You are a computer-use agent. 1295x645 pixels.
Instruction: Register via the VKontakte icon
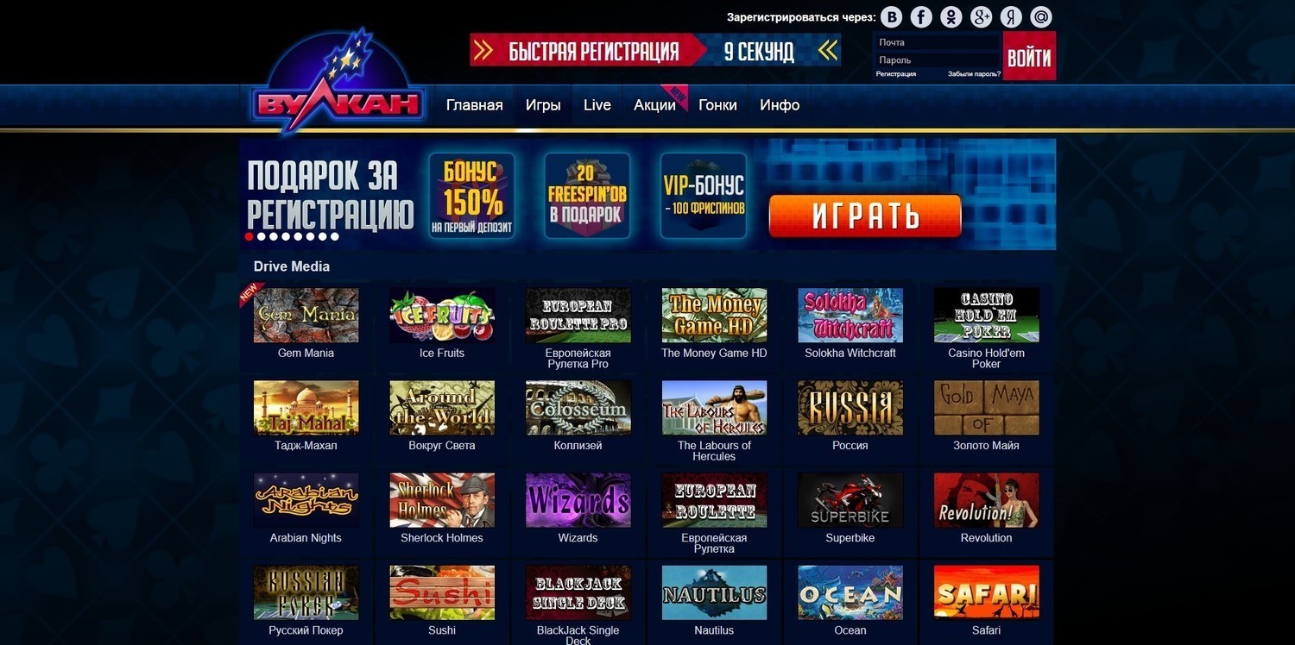[891, 17]
